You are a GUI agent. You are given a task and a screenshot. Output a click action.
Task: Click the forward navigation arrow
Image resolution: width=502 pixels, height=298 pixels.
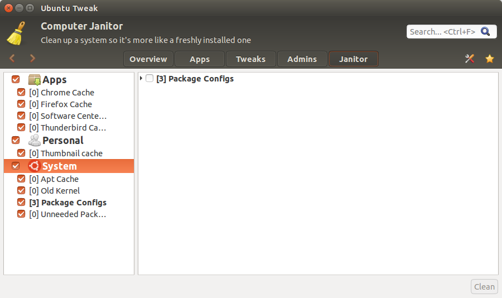[32, 58]
